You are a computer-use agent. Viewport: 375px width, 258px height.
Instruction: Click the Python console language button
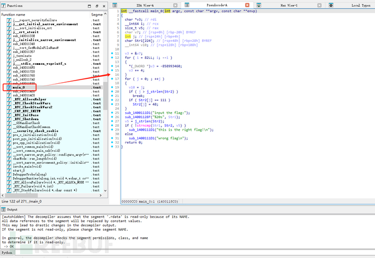7,253
